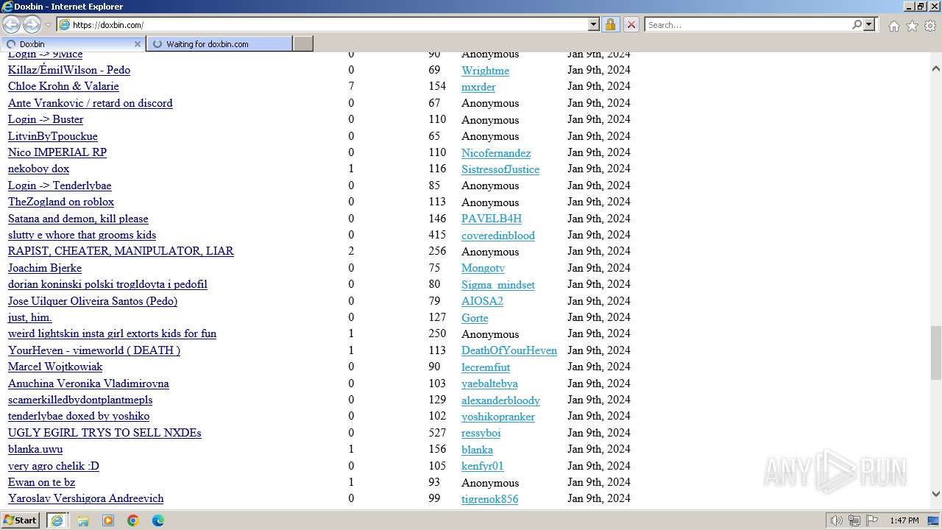This screenshot has width=942, height=530.
Task: Expand the address bar autocomplete dropdown arrow
Action: (594, 24)
